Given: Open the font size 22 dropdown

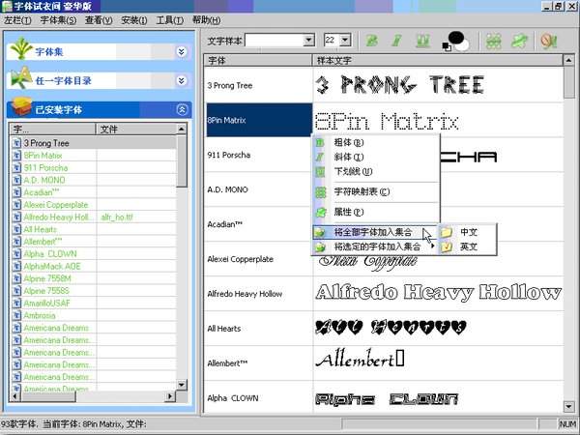Looking at the screenshot, I should click(x=346, y=41).
